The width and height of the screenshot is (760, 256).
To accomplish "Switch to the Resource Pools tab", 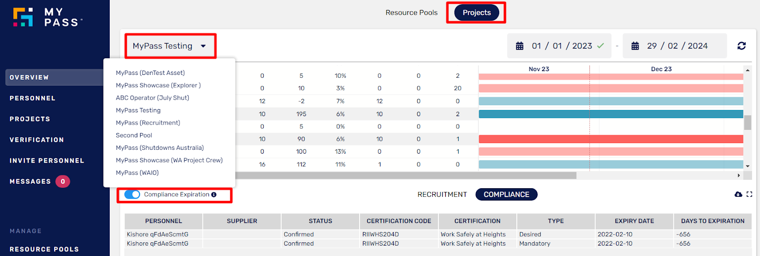I will click(411, 13).
